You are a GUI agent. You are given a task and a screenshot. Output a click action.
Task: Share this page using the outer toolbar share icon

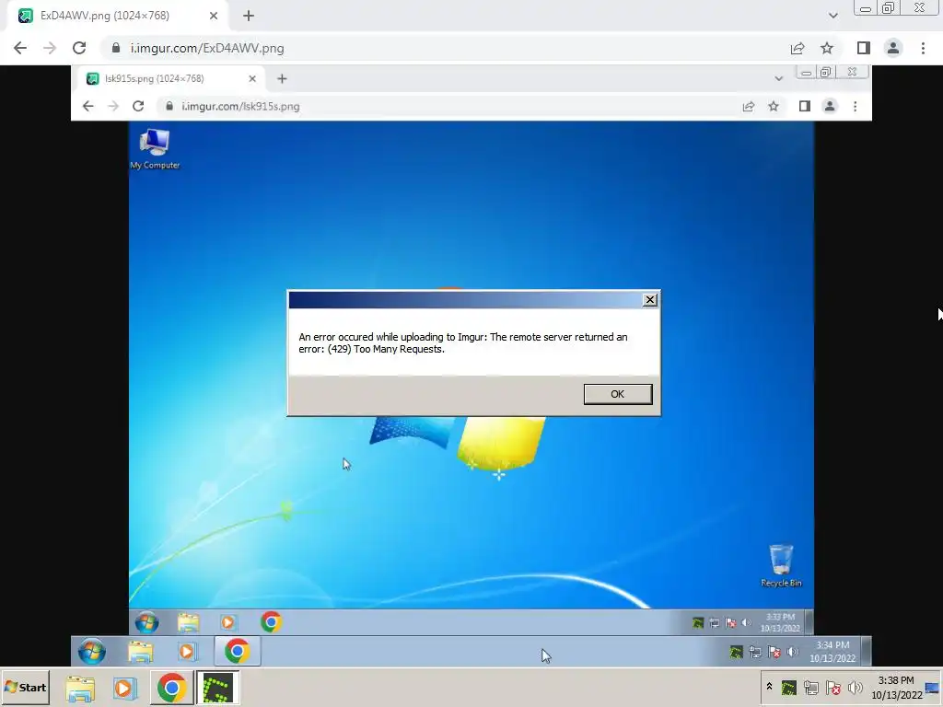pyautogui.click(x=797, y=48)
